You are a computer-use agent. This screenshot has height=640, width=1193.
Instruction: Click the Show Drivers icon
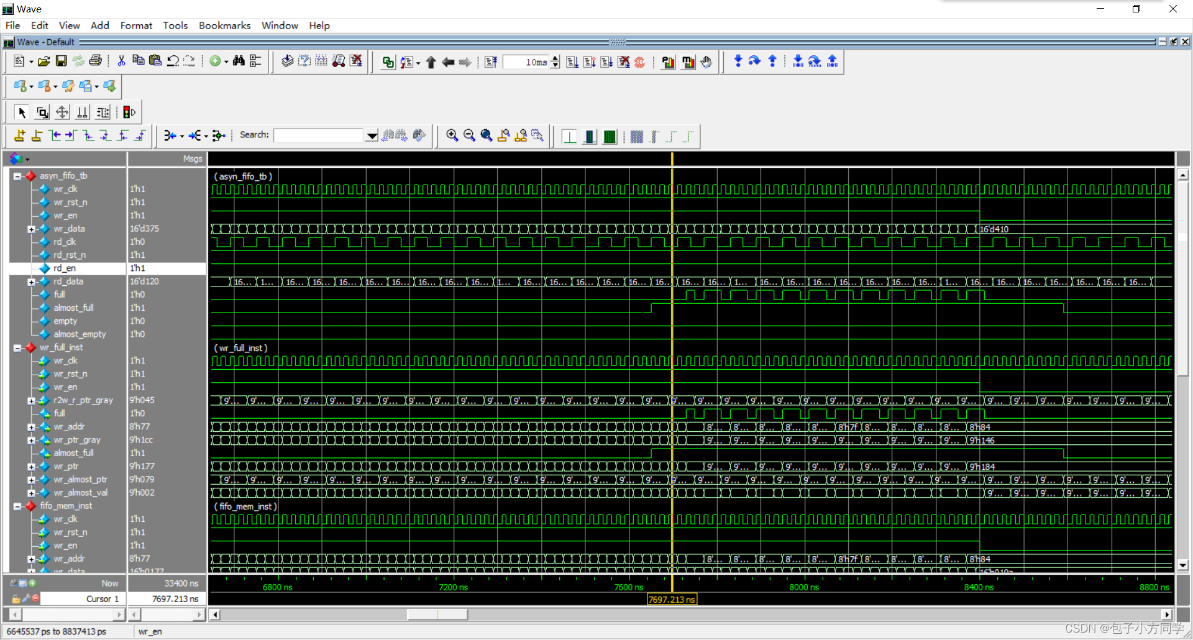pyautogui.click(x=169, y=135)
